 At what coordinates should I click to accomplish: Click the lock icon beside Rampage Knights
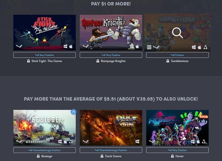(x=98, y=61)
